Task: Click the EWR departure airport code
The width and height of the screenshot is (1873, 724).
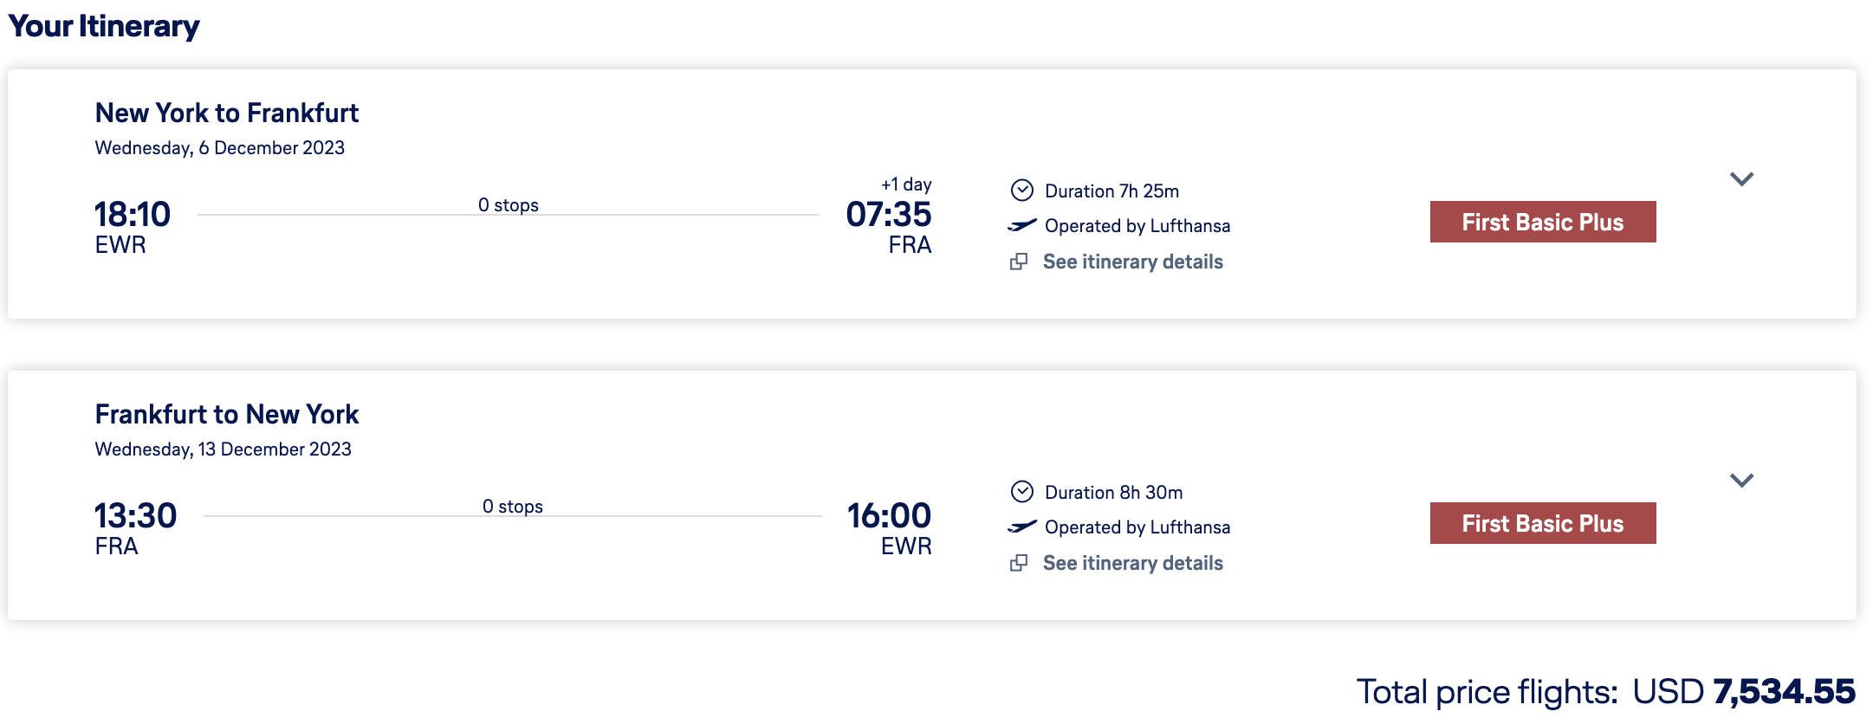Action: click(x=120, y=244)
